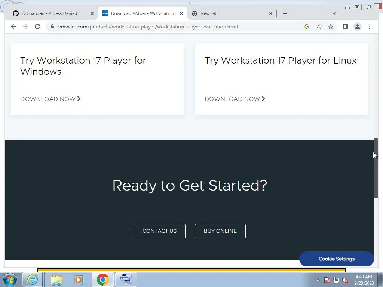Open a new browser tab
The height and width of the screenshot is (287, 383).
[285, 13]
